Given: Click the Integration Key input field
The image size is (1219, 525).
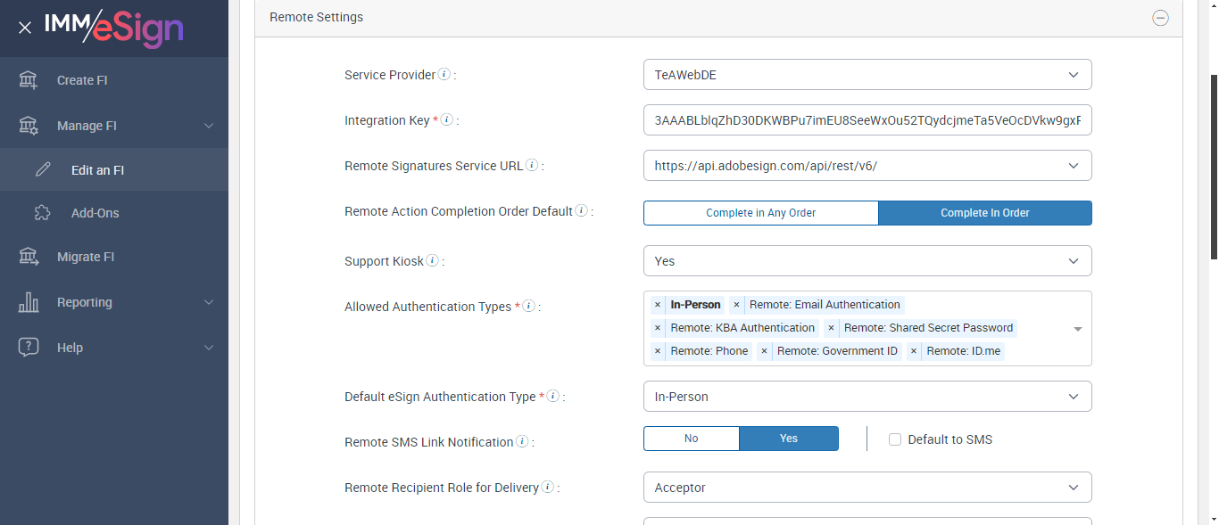Looking at the screenshot, I should click(x=867, y=120).
